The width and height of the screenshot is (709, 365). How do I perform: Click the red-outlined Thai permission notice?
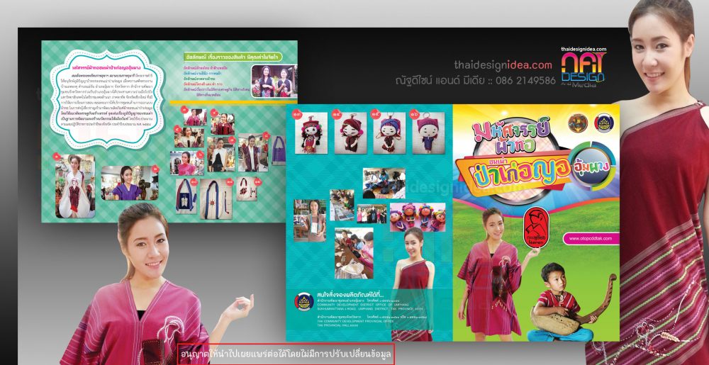[285, 352]
